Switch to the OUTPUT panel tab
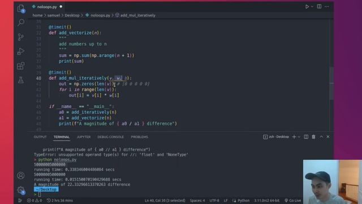The width and height of the screenshot is (362, 204). pyautogui.click(x=40, y=137)
